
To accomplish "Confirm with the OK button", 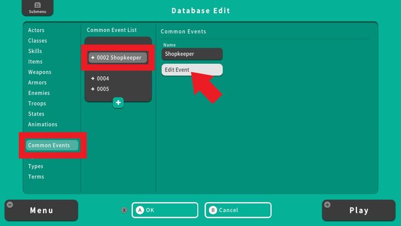I will [165, 210].
